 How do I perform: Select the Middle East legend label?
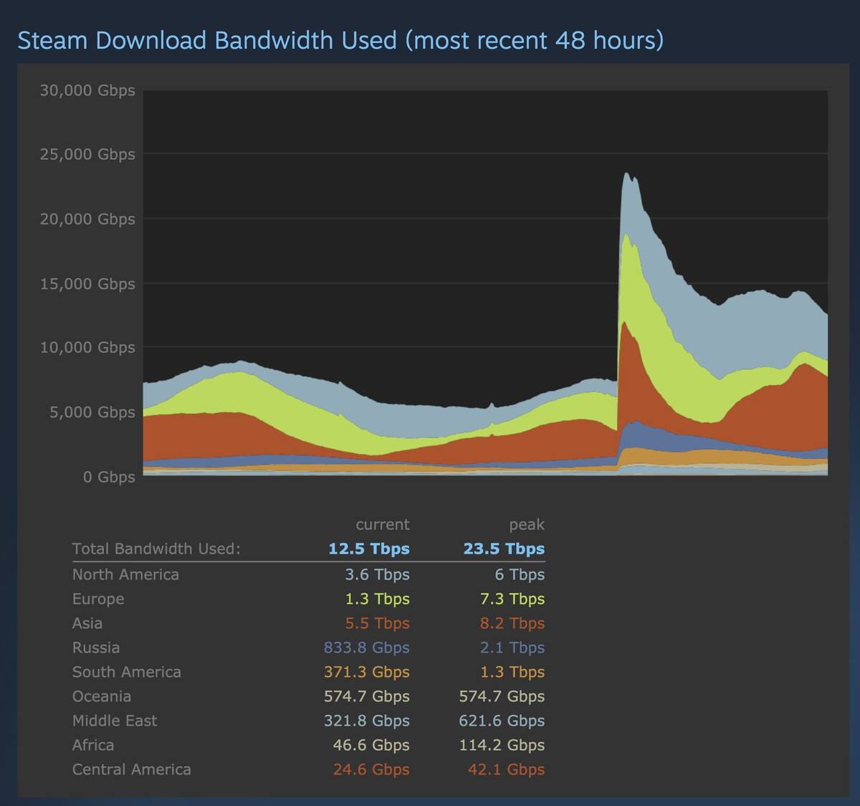(115, 721)
